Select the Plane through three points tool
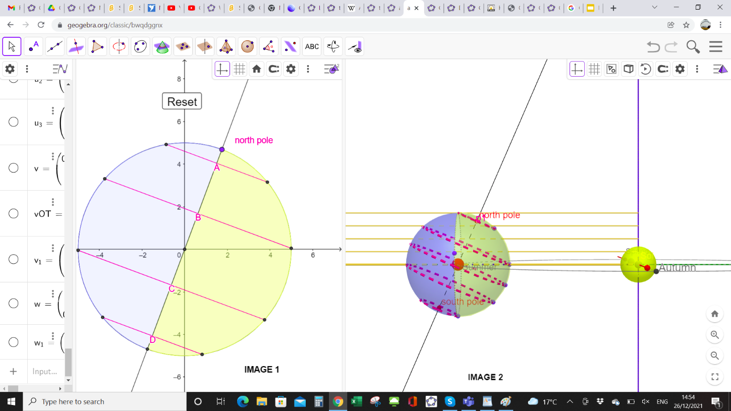Image resolution: width=731 pixels, height=411 pixels. point(183,46)
